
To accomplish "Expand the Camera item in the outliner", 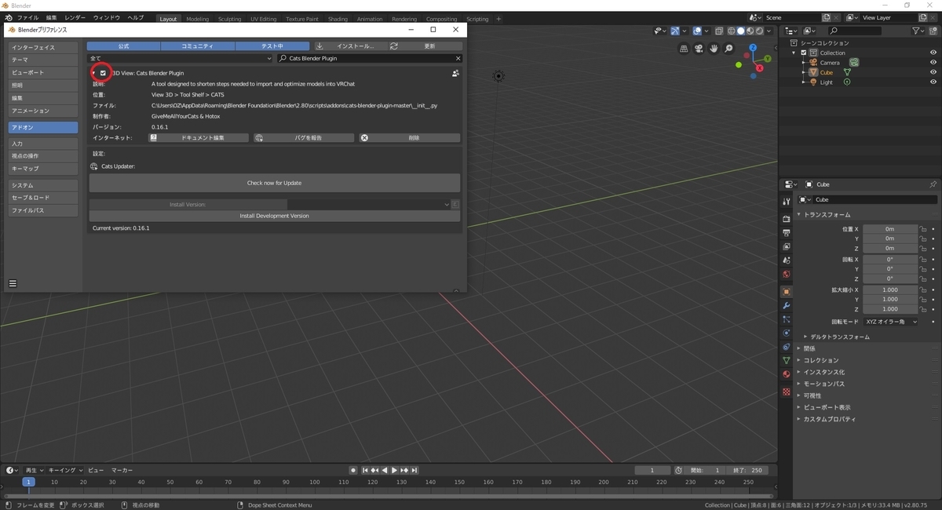I will (x=804, y=63).
